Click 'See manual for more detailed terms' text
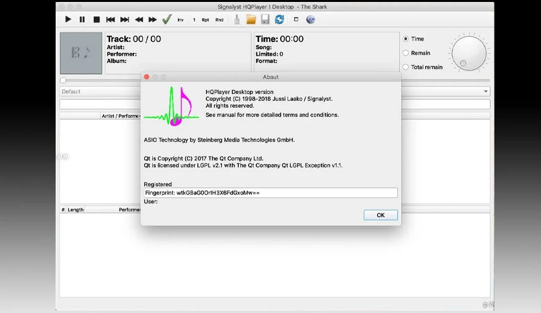 tap(272, 115)
